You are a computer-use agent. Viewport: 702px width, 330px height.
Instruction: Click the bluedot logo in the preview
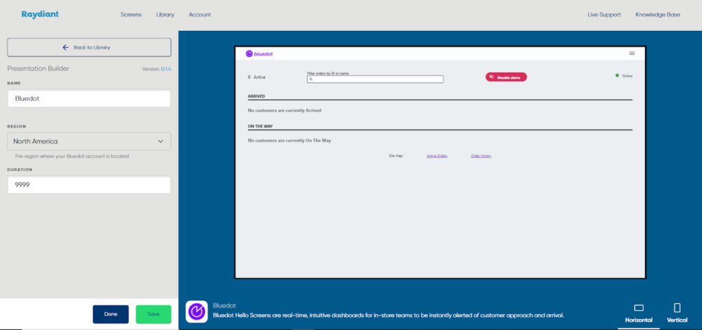(259, 54)
